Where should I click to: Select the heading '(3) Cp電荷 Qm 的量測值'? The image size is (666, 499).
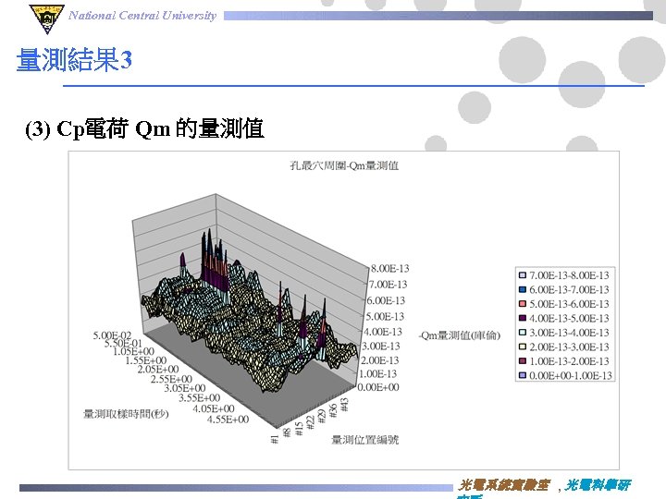click(x=144, y=128)
